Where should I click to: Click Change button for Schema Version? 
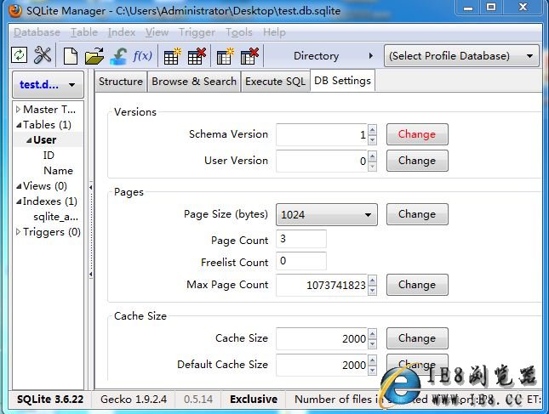(417, 134)
